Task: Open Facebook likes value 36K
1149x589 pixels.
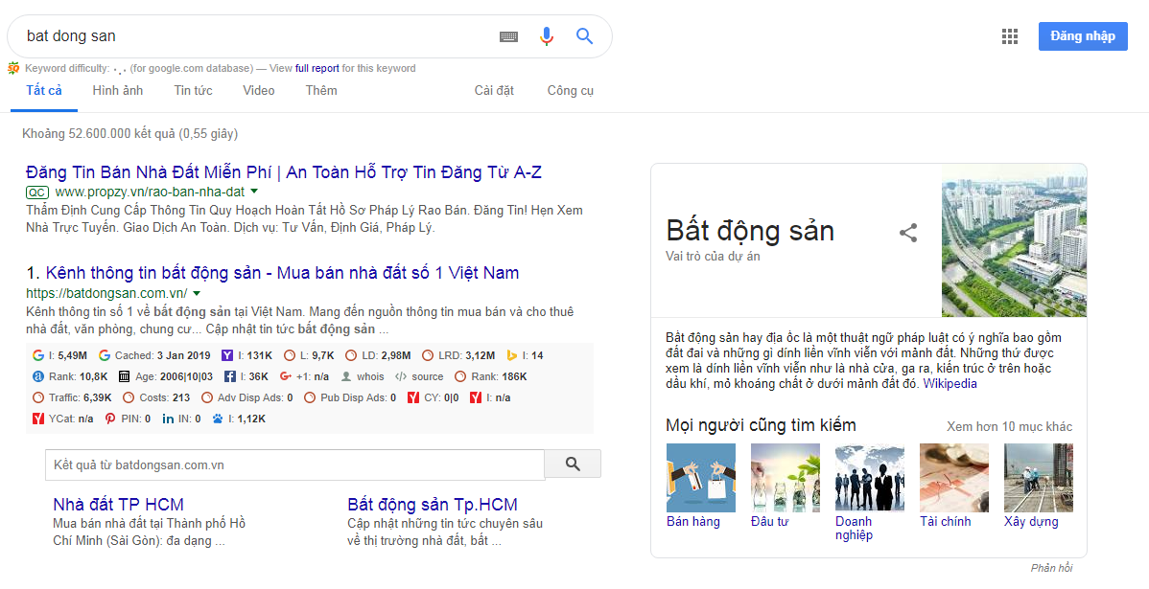Action: (x=246, y=376)
